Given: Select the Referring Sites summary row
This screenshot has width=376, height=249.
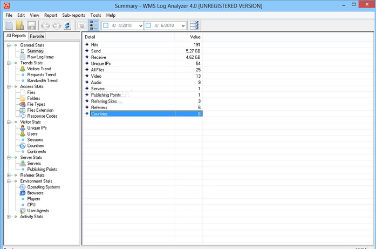Looking at the screenshot, I should [x=142, y=102].
